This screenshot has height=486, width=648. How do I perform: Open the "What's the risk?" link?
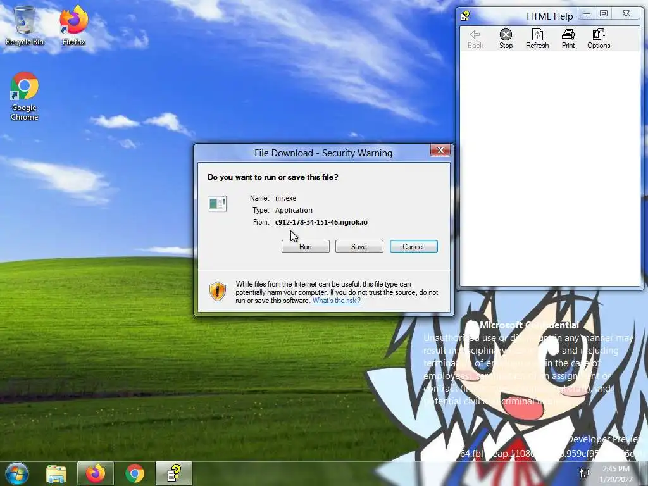coord(337,301)
